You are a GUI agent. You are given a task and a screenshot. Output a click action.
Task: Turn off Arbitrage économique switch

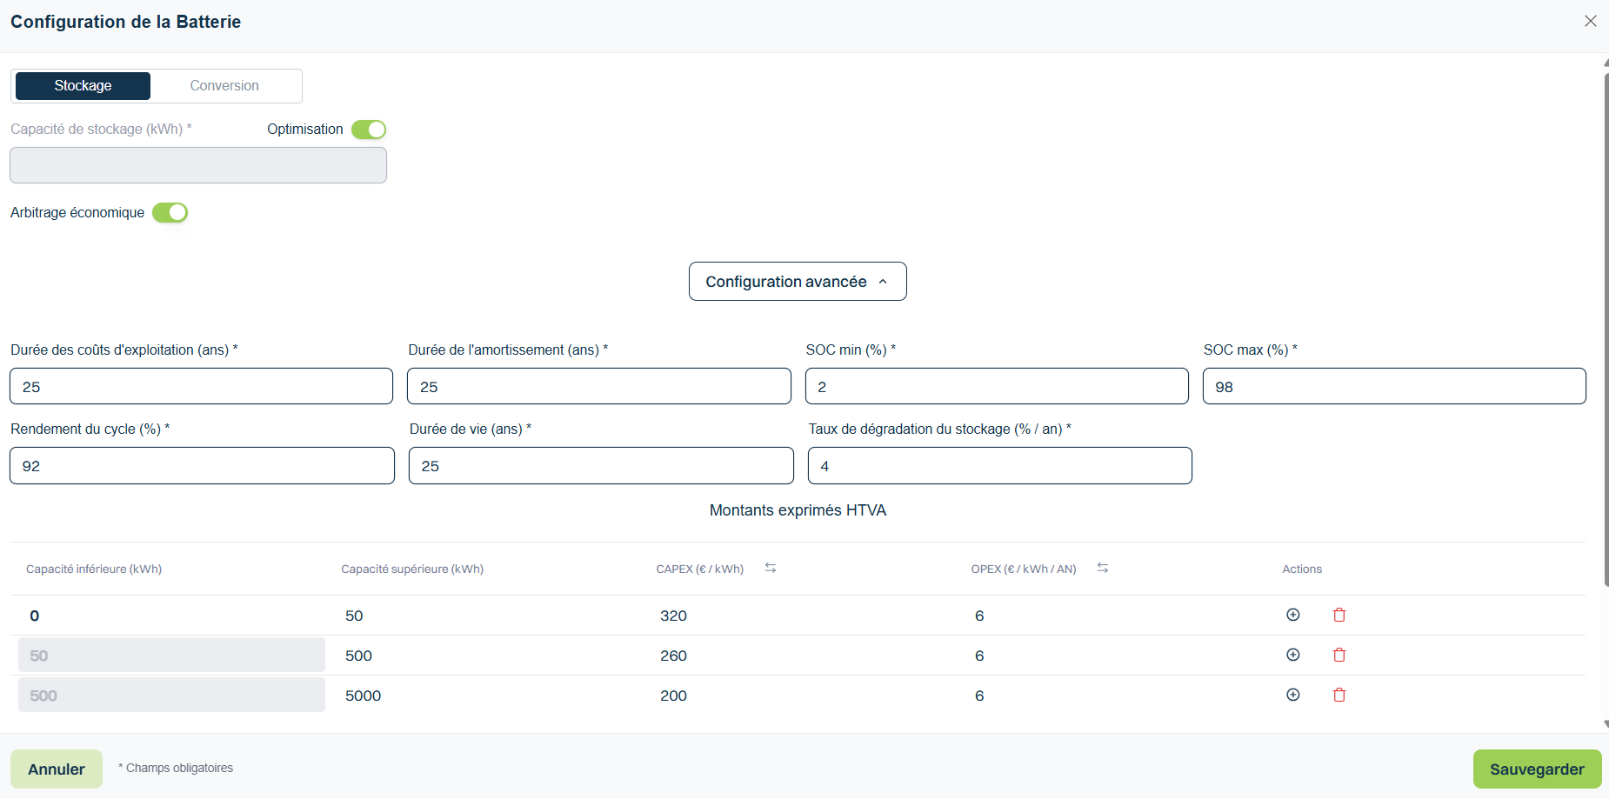[x=170, y=213]
